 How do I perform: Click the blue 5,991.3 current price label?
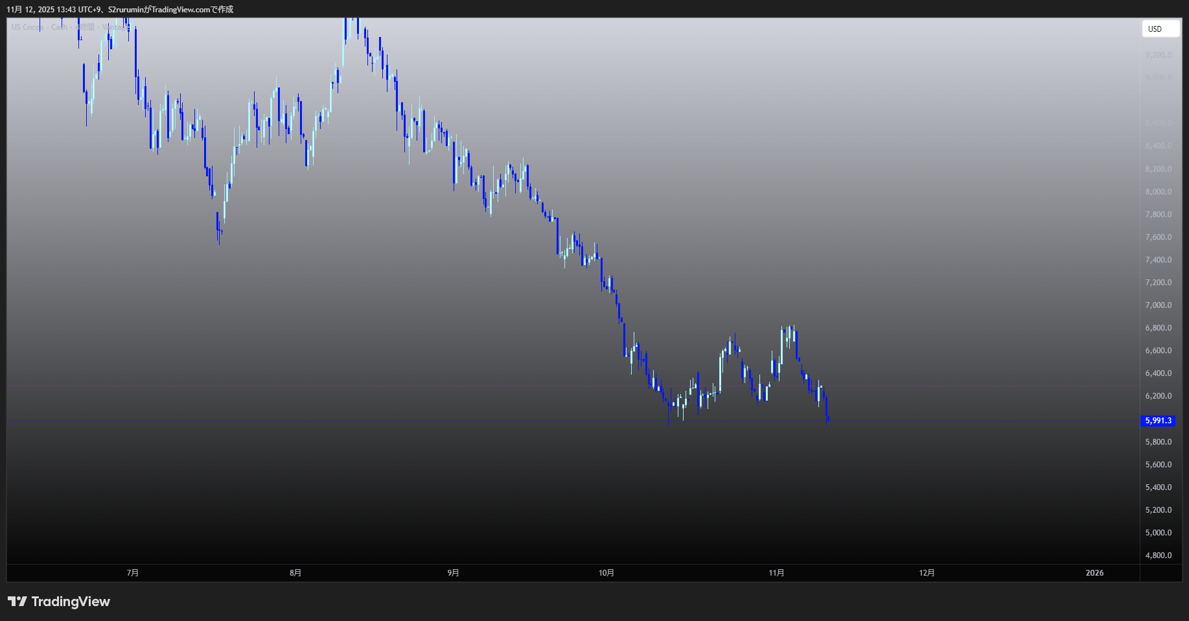1158,421
